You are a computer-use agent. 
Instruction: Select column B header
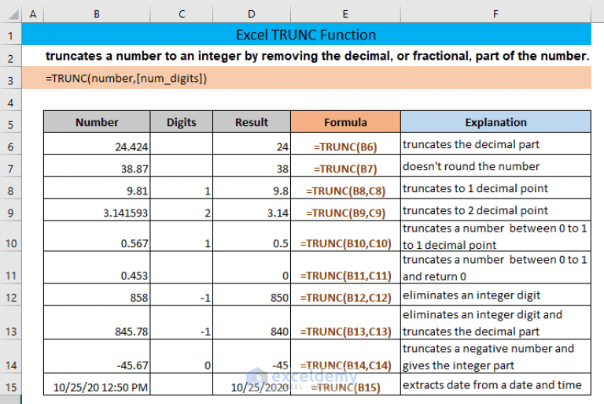(x=97, y=14)
